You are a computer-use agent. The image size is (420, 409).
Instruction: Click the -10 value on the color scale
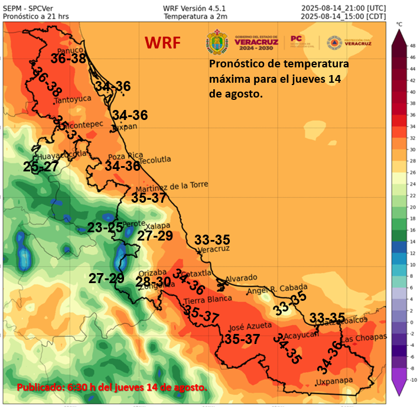point(413,380)
